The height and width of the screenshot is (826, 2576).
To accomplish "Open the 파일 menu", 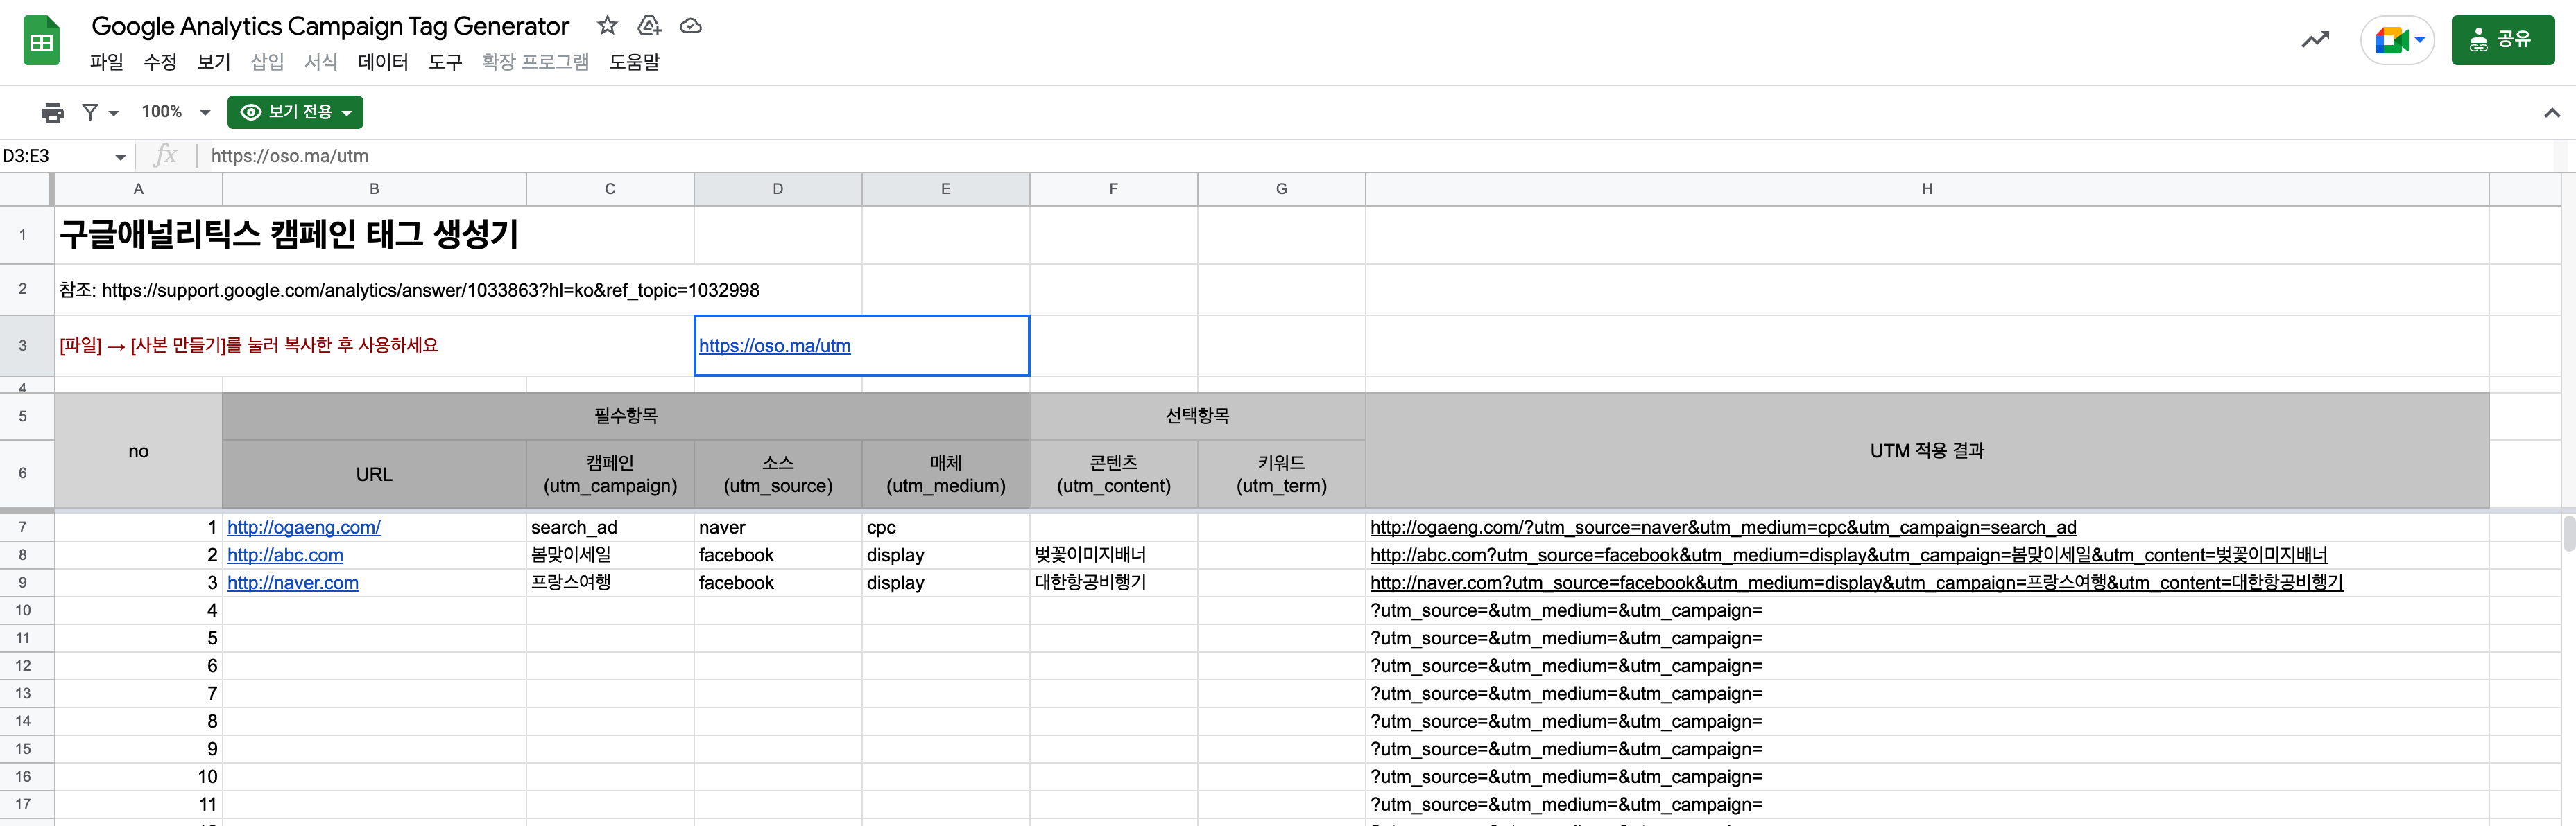I will tap(106, 62).
